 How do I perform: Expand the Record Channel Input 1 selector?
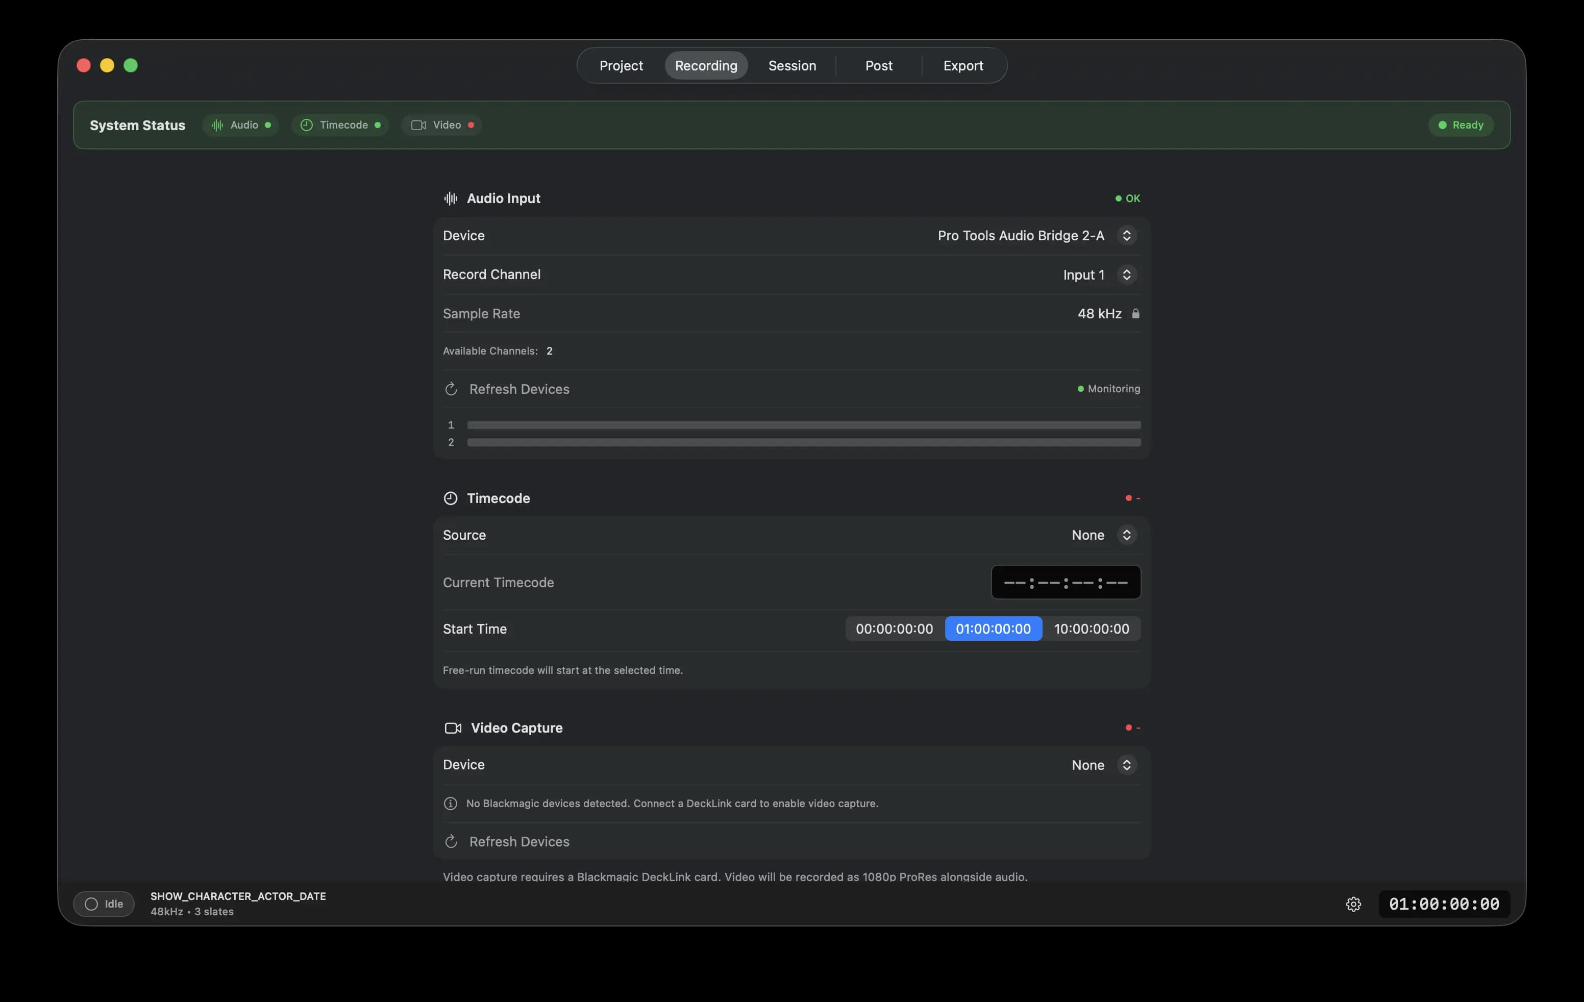[x=1126, y=275]
